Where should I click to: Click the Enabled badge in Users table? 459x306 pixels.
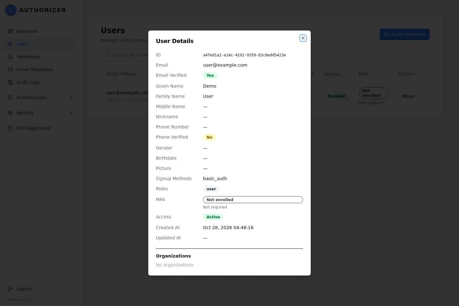tap(336, 96)
